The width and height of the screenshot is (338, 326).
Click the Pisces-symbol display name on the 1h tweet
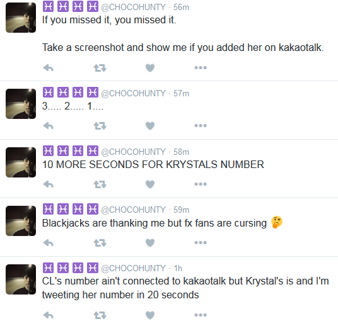pos(71,267)
